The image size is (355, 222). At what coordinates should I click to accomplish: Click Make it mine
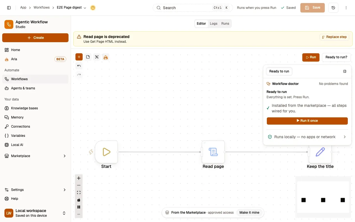click(x=249, y=213)
